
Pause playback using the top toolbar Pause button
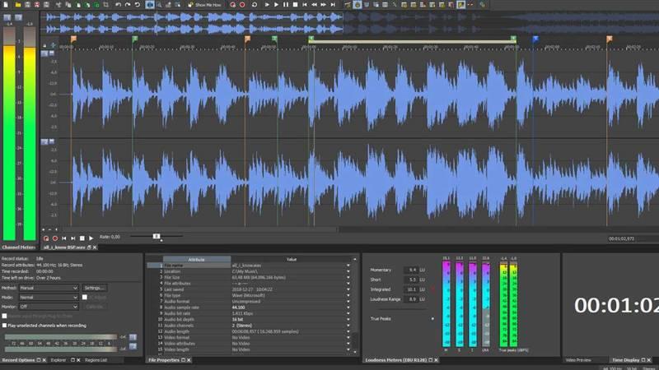click(x=286, y=5)
